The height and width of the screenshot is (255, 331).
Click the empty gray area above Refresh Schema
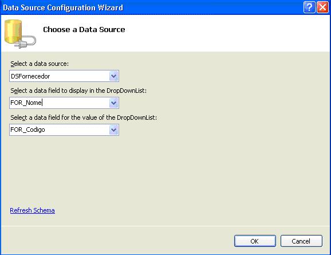pos(165,171)
